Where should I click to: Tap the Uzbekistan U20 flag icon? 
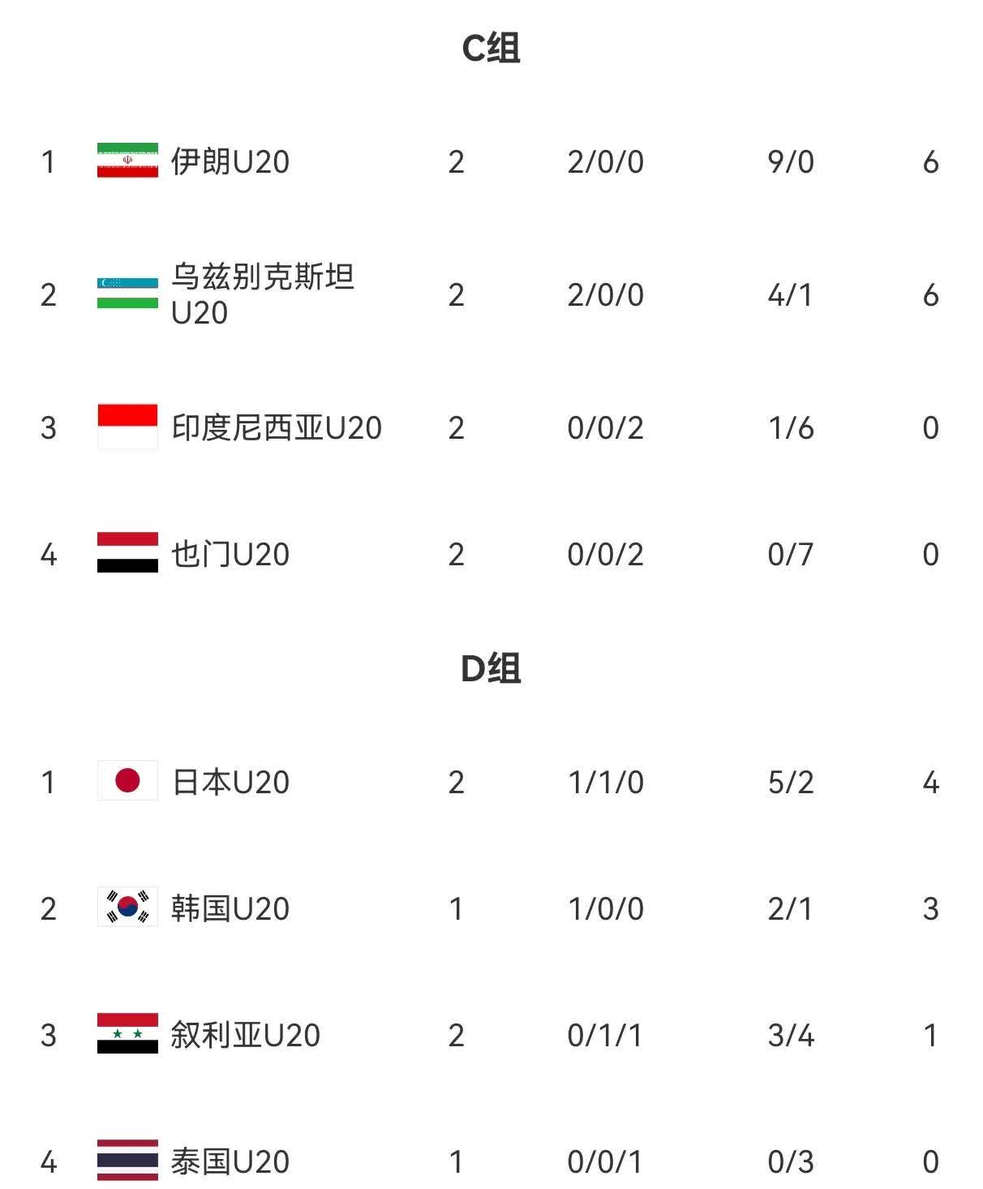coord(127,293)
